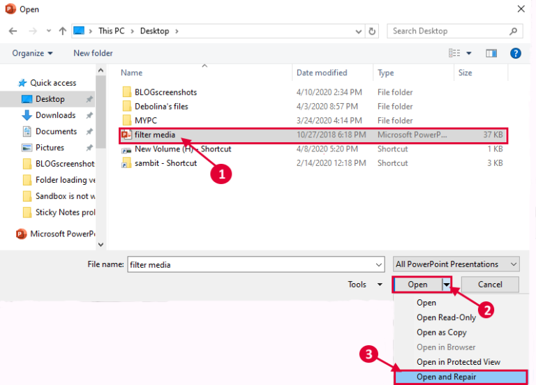Click the '37 KB' size cell
536x385 pixels.
tap(493, 135)
